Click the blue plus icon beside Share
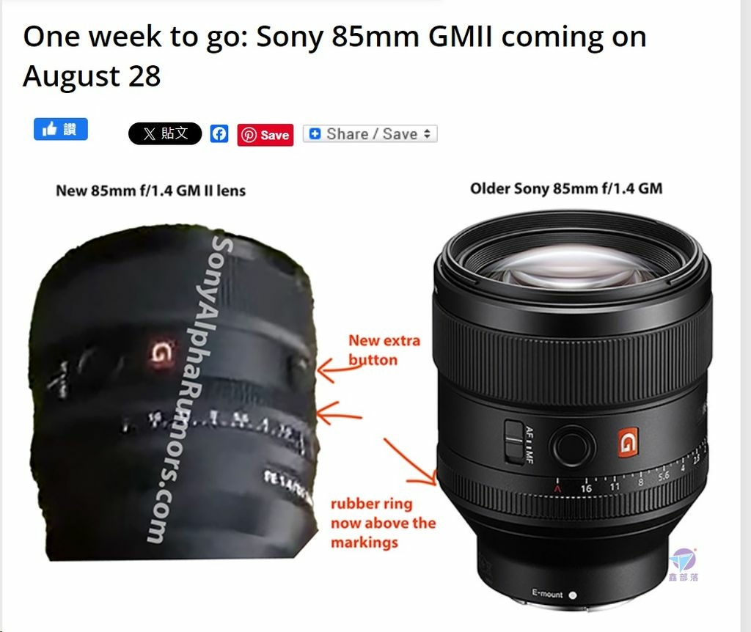 point(315,133)
